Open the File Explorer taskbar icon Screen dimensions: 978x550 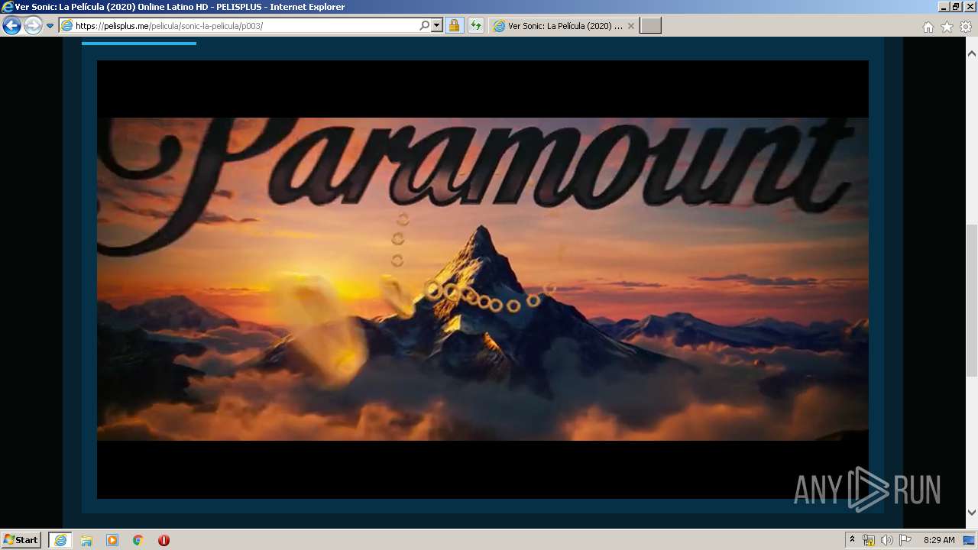[86, 540]
